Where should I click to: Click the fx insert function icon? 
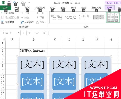click(x=44, y=33)
